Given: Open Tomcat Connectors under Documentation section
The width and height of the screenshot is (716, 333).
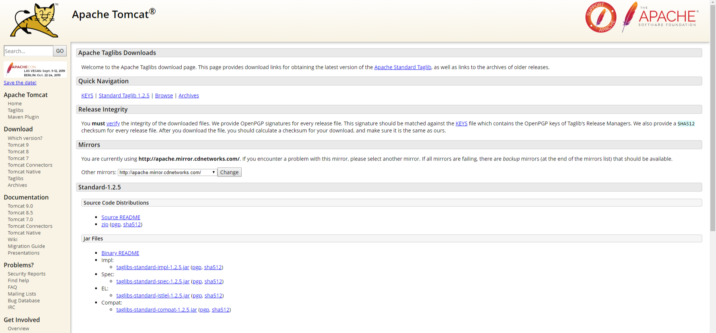Looking at the screenshot, I should point(30,226).
